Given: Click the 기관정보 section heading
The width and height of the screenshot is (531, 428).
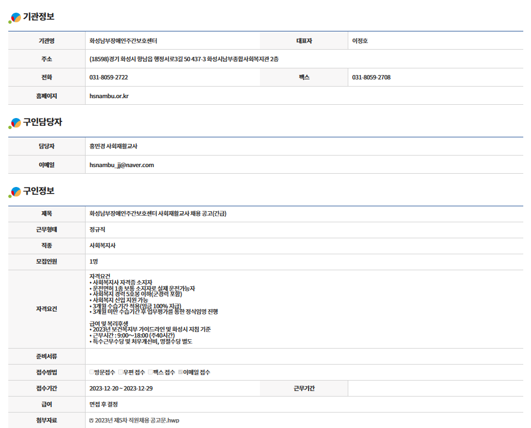Looking at the screenshot, I should 39,17.
